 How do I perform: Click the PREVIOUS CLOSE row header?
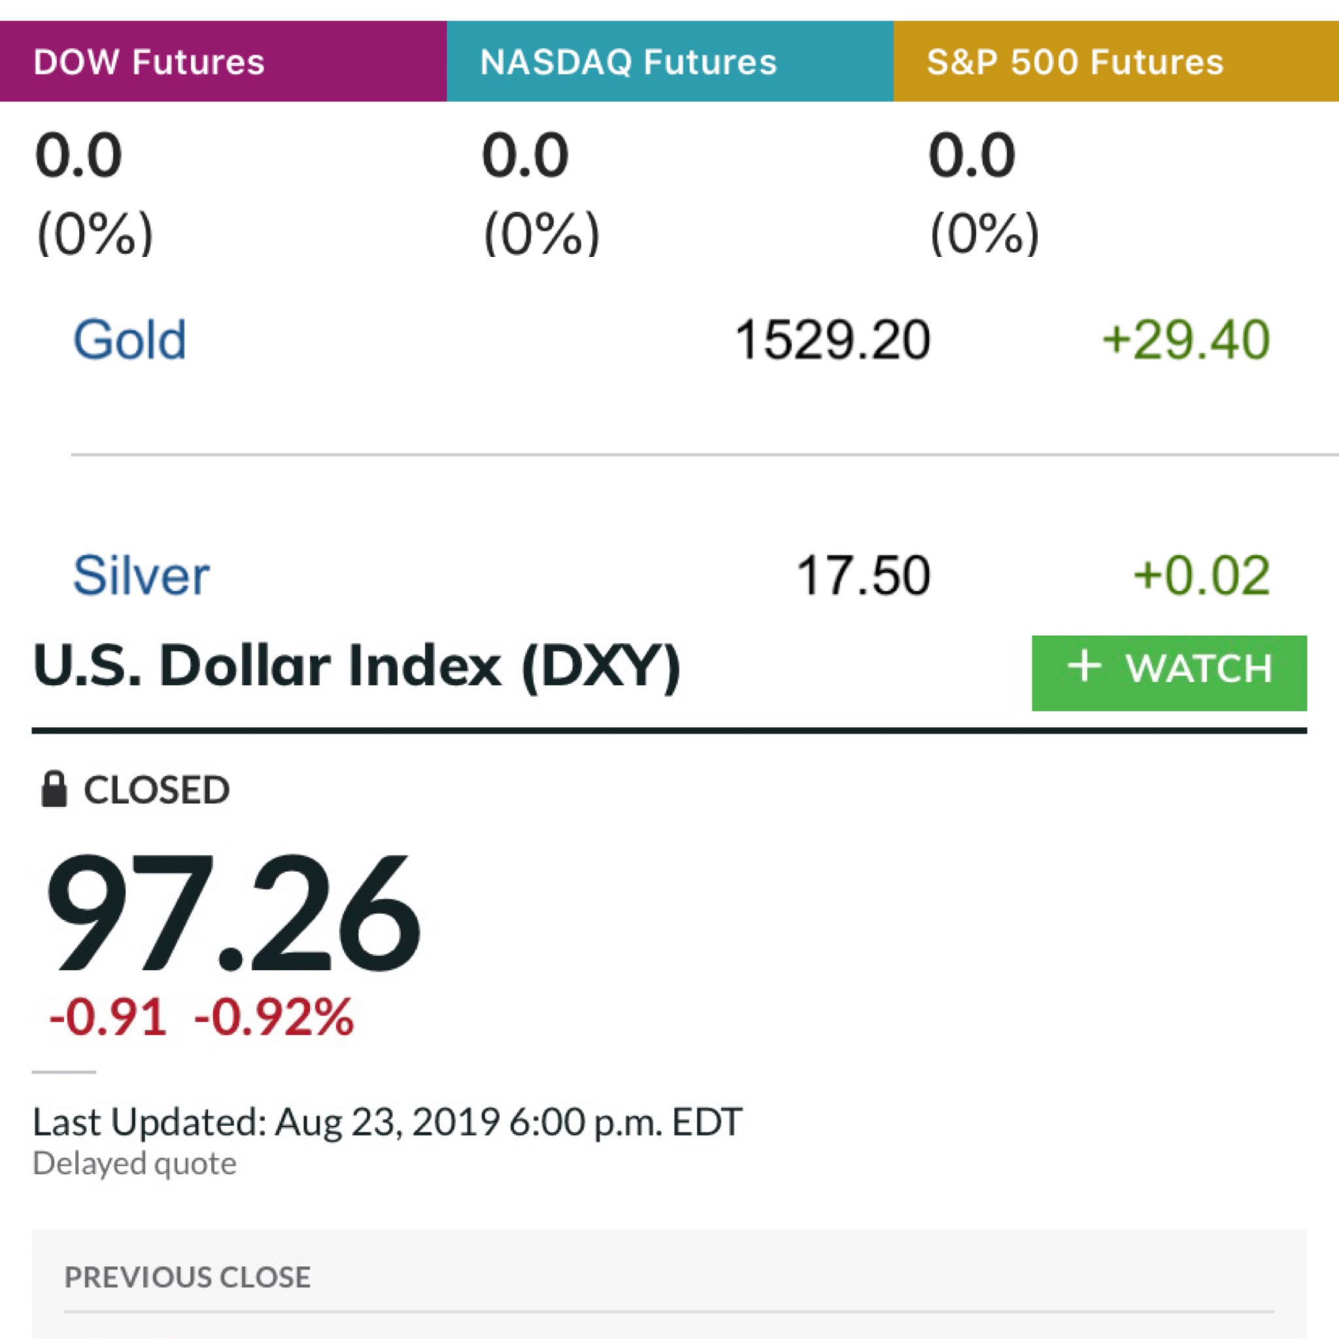(x=187, y=1278)
